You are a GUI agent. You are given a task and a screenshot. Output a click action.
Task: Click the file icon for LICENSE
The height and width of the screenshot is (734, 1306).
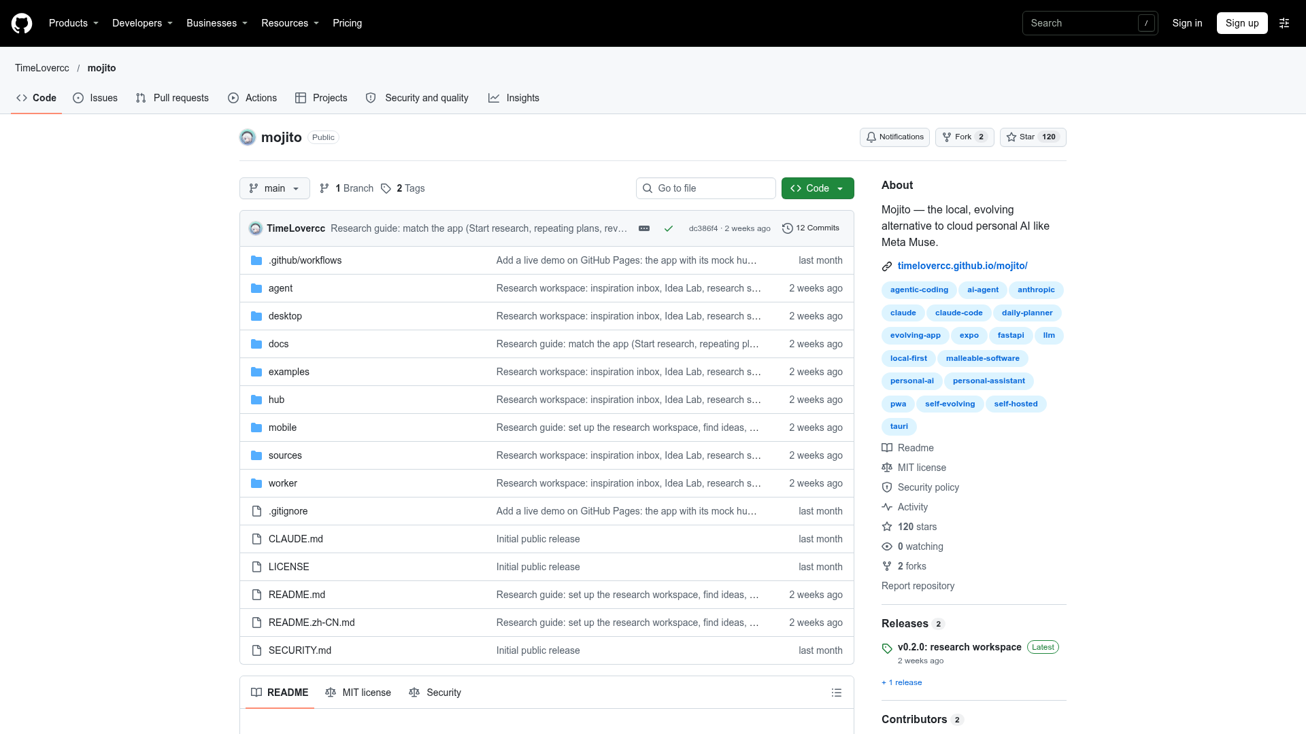(x=256, y=567)
